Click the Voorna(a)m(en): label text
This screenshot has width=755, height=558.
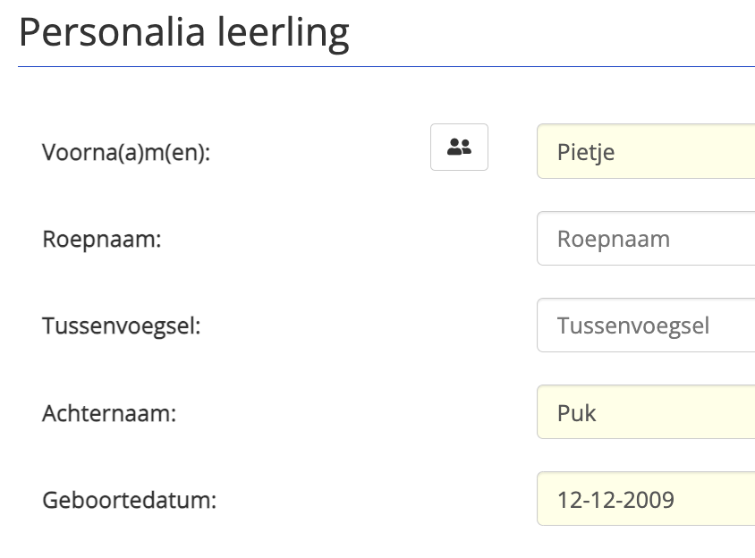click(126, 153)
